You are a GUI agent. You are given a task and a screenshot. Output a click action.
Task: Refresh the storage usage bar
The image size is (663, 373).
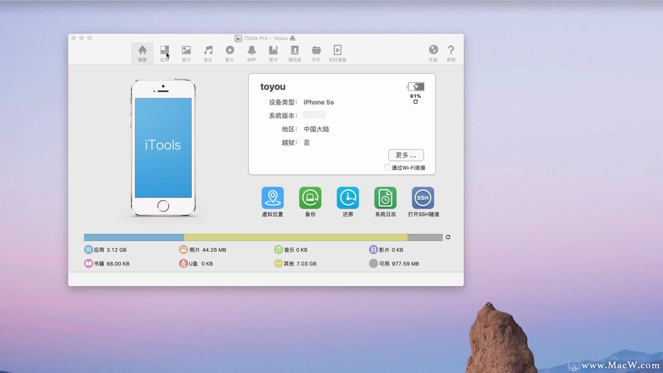448,237
